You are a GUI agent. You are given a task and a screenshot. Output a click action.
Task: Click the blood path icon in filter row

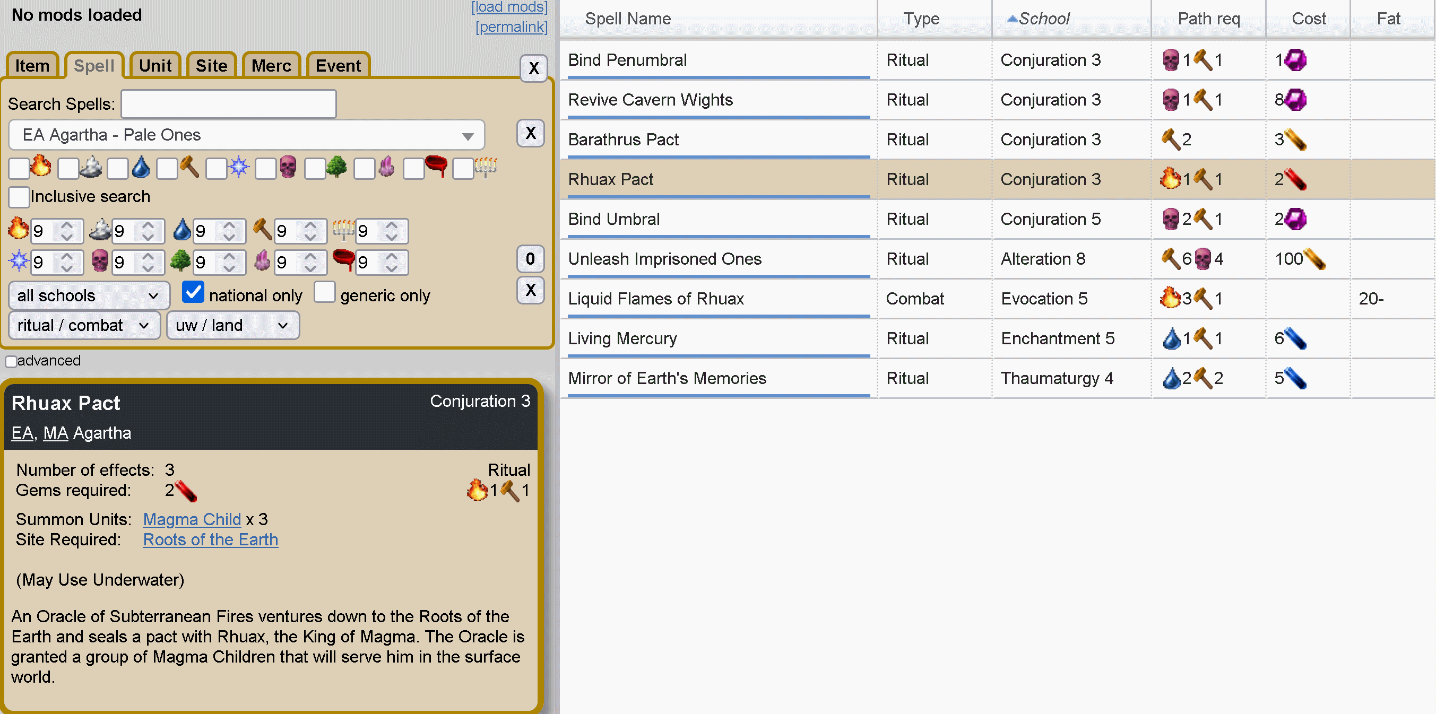436,166
